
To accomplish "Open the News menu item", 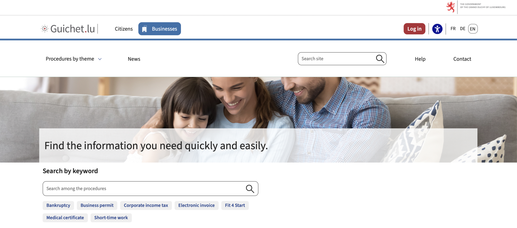I will click(x=134, y=59).
